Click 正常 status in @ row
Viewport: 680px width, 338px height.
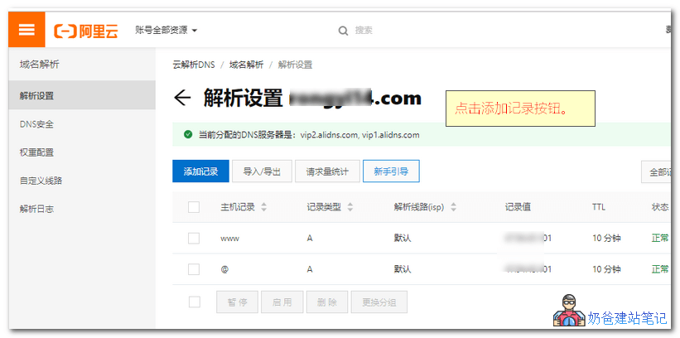660,269
